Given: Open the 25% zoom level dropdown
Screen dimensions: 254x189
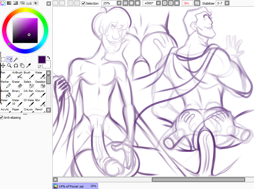Looking at the screenshot, I should (x=119, y=3).
